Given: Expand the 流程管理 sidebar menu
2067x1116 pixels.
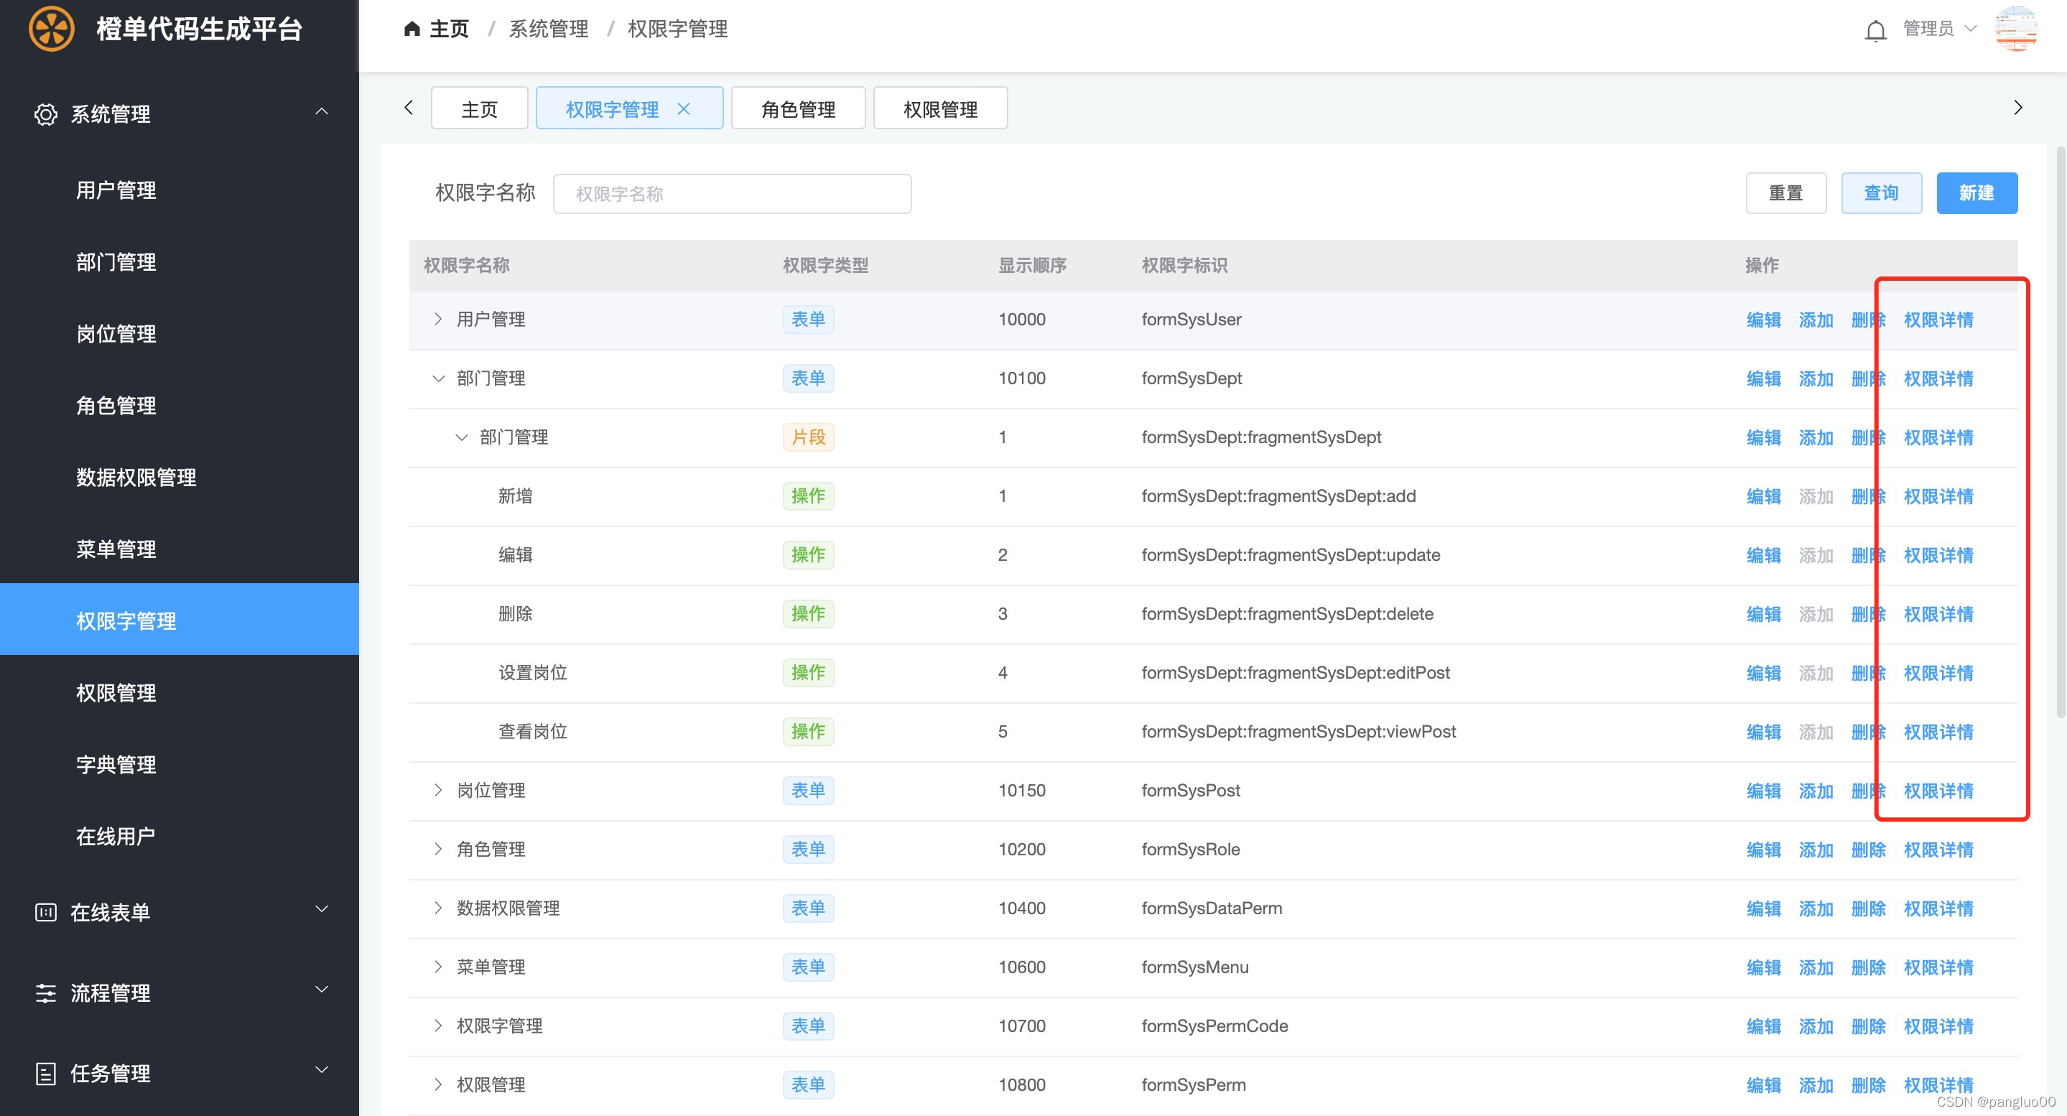Looking at the screenshot, I should (x=322, y=989).
